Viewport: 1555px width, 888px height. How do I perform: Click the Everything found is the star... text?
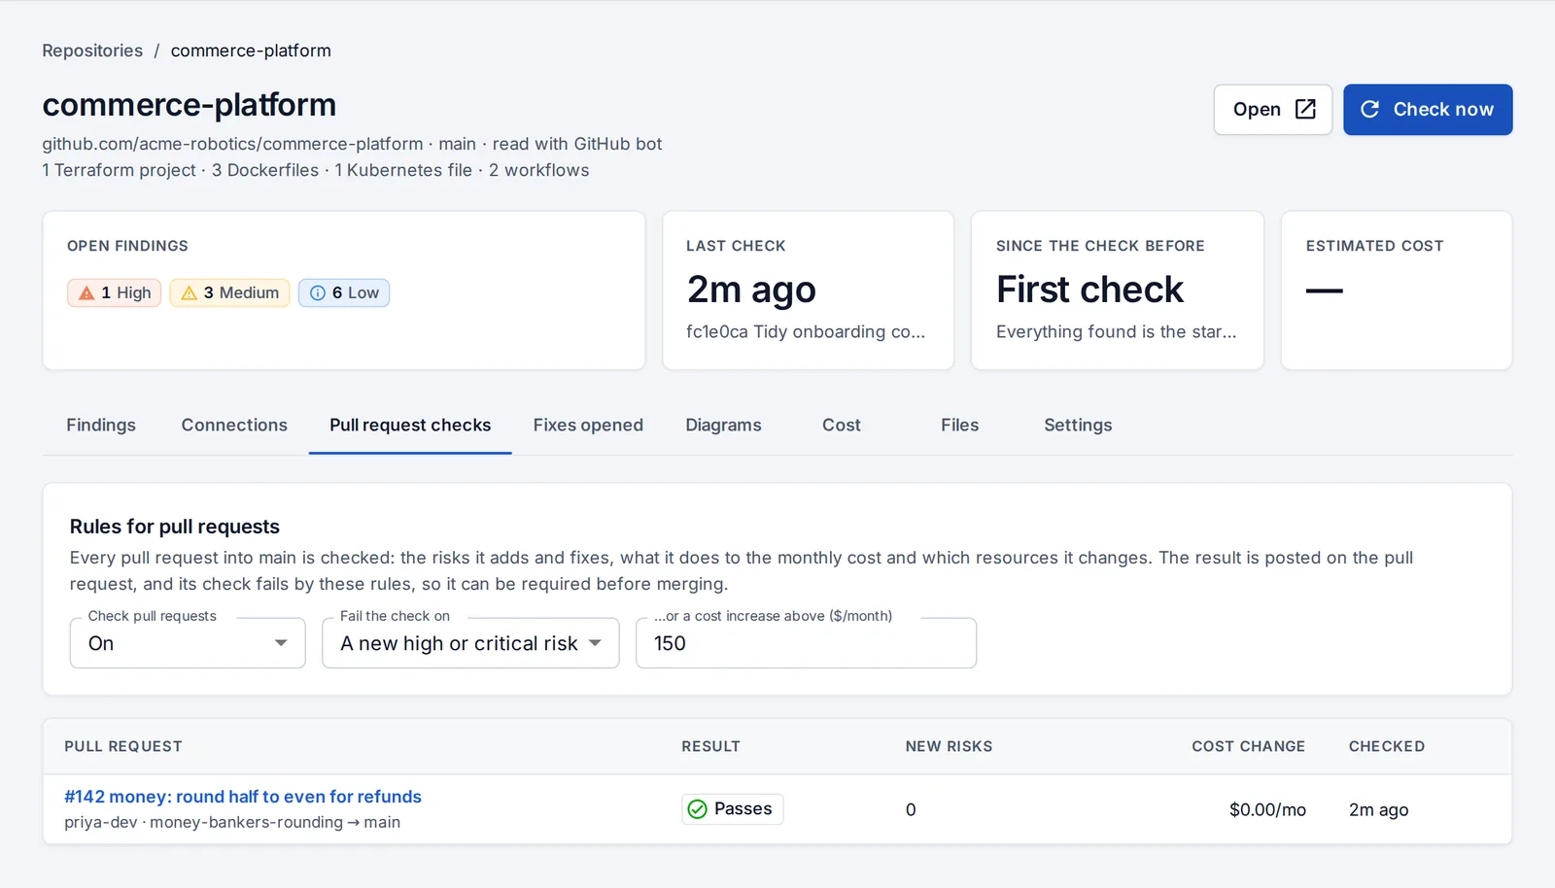click(1116, 331)
